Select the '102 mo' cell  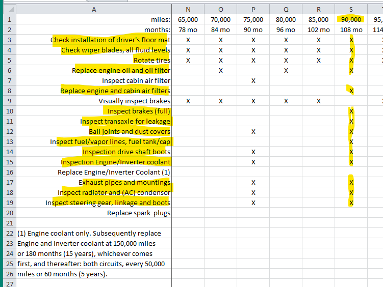coord(319,30)
